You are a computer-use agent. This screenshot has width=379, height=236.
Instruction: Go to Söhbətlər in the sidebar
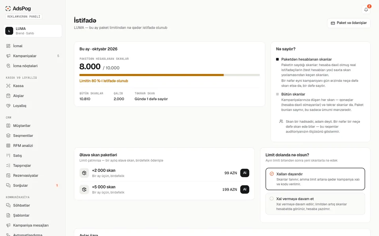(x=33, y=205)
